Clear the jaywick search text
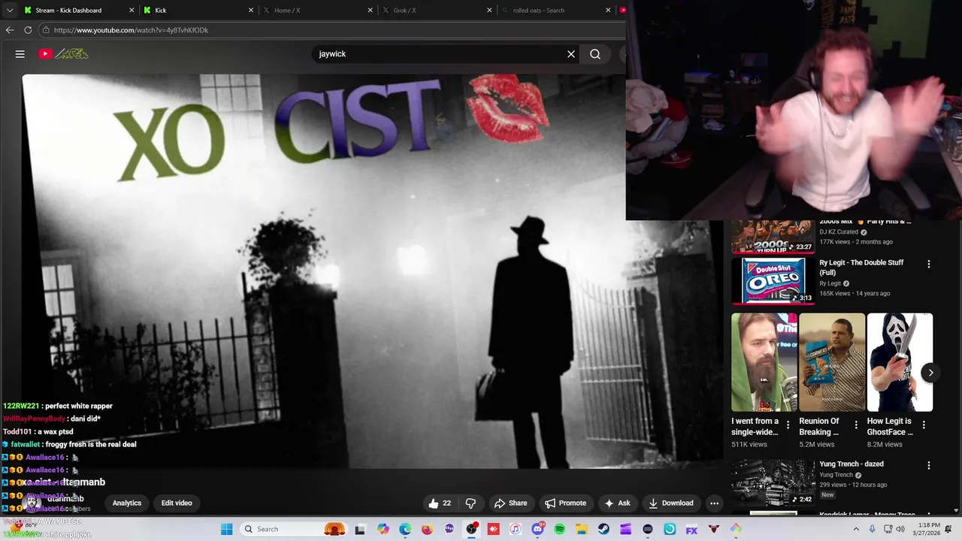 [x=571, y=54]
